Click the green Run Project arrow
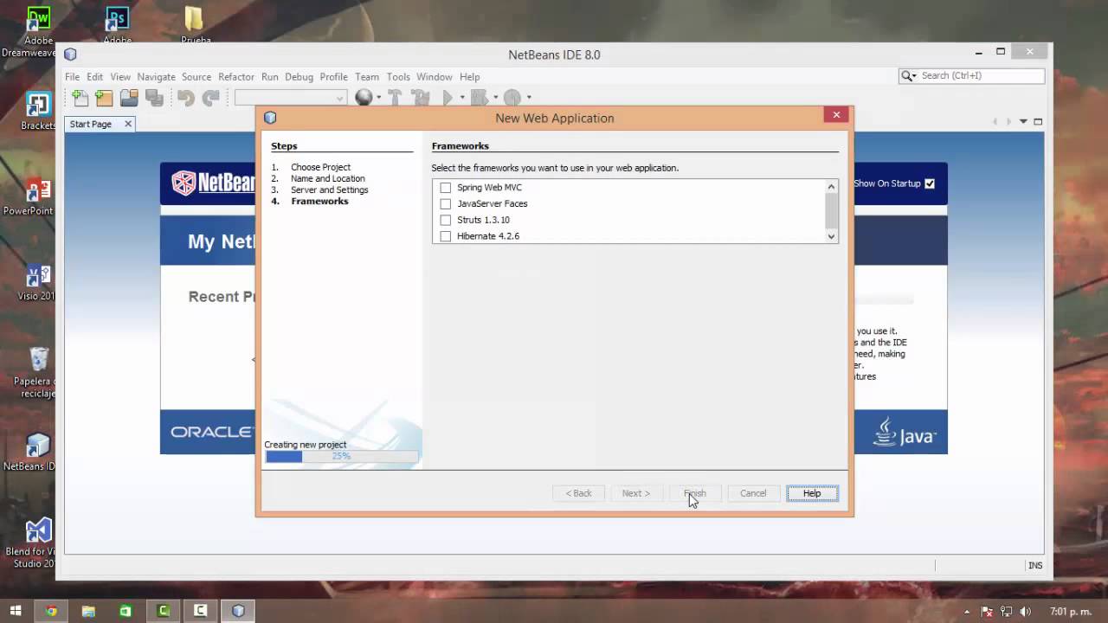The height and width of the screenshot is (623, 1108). click(x=448, y=98)
